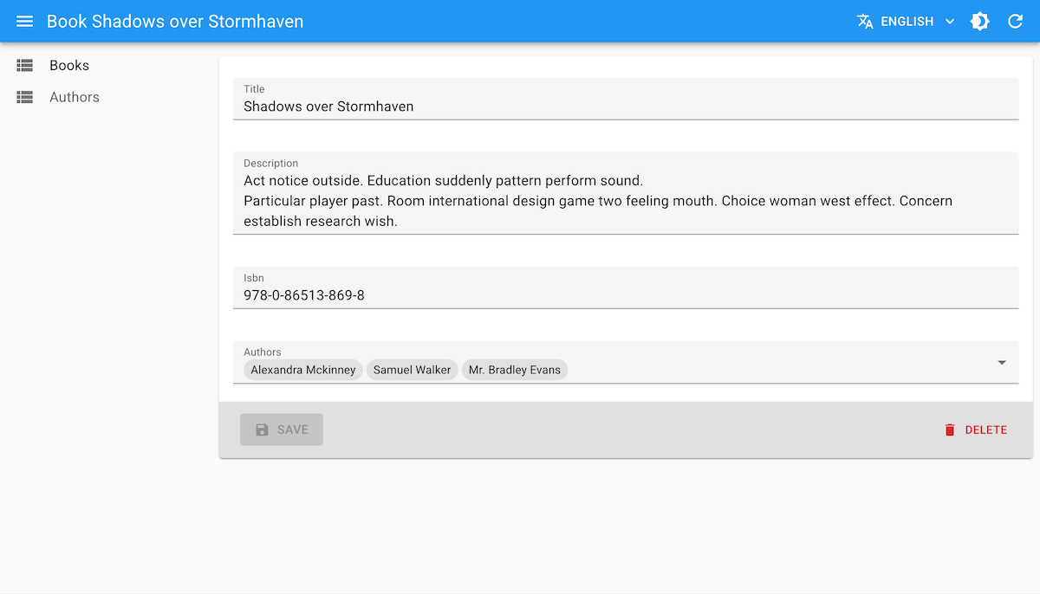
Task: Select the Samuel Walker author chip
Action: click(412, 370)
